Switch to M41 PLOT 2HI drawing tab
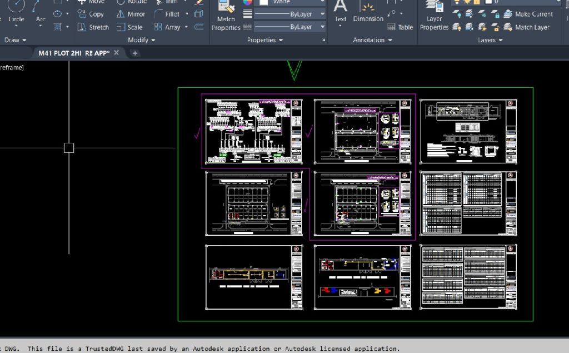This screenshot has width=569, height=353. tap(73, 53)
